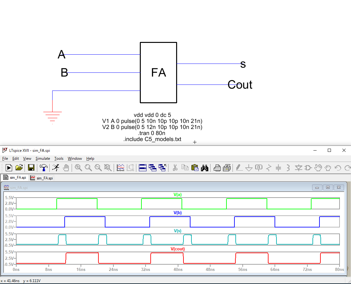Switch to the sim_FA.spi waveform tab
This screenshot has width=351, height=284.
42,178
